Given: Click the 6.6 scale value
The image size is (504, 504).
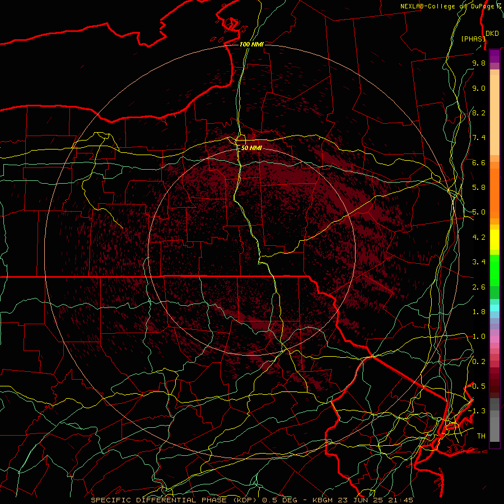Looking at the screenshot, I should [479, 162].
